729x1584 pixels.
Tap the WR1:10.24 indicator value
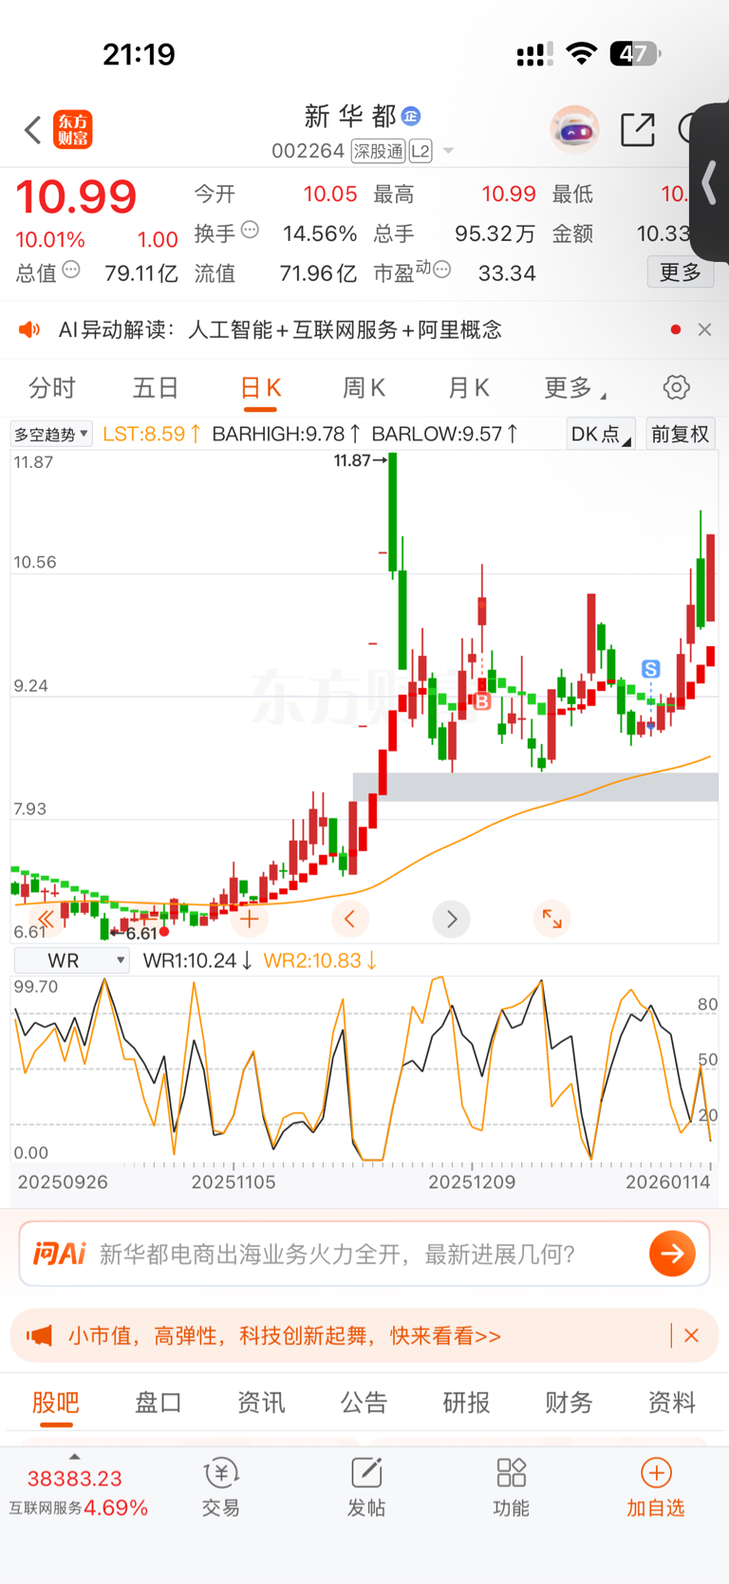click(x=196, y=960)
